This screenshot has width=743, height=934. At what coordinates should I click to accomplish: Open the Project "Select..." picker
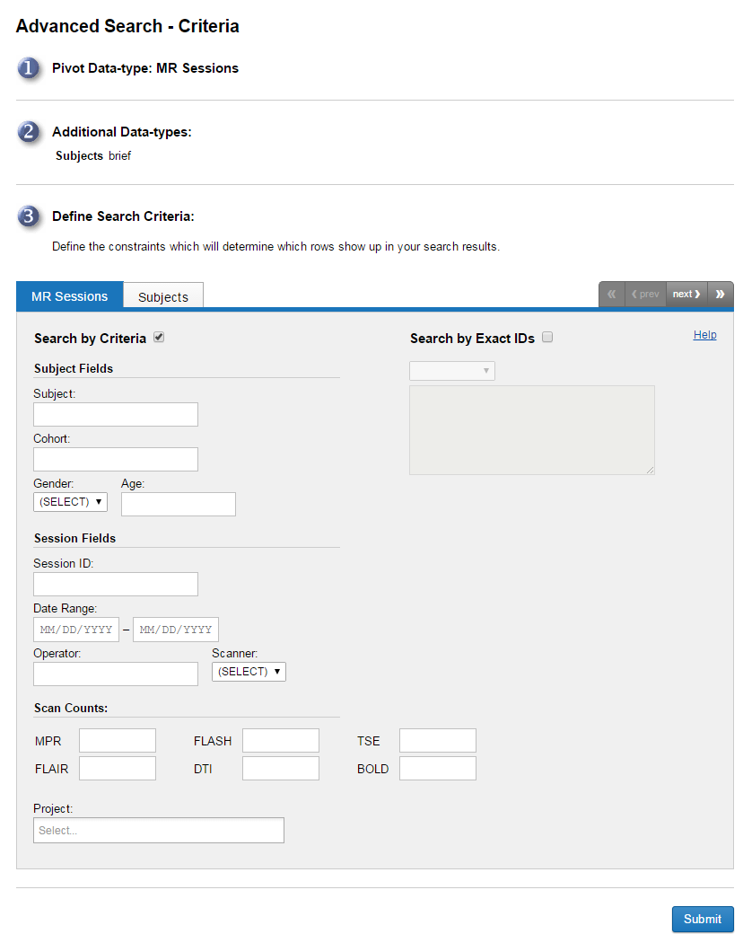coord(158,830)
